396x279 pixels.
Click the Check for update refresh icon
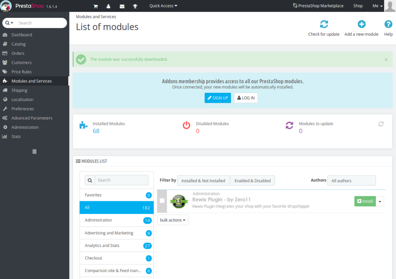pyautogui.click(x=324, y=24)
